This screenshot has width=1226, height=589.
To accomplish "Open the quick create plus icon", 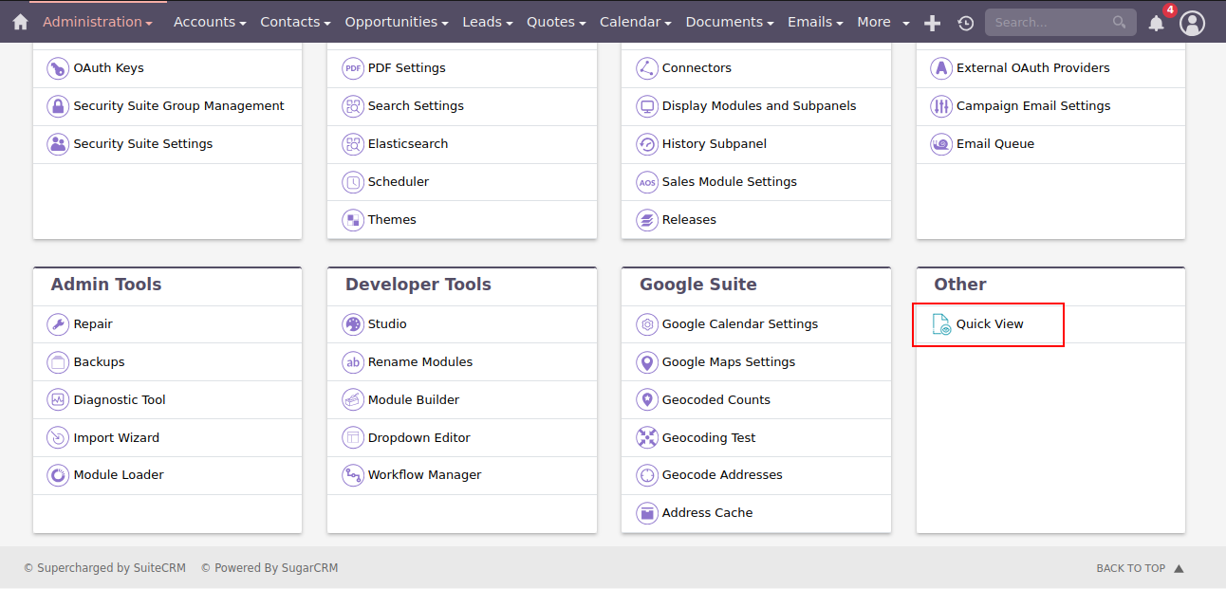I will 933,23.
